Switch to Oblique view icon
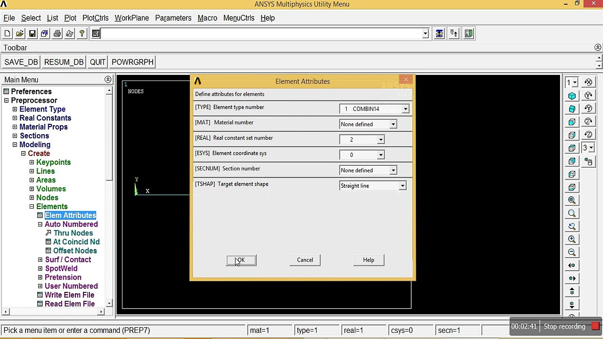Viewport: 603px width, 339px height. [572, 109]
